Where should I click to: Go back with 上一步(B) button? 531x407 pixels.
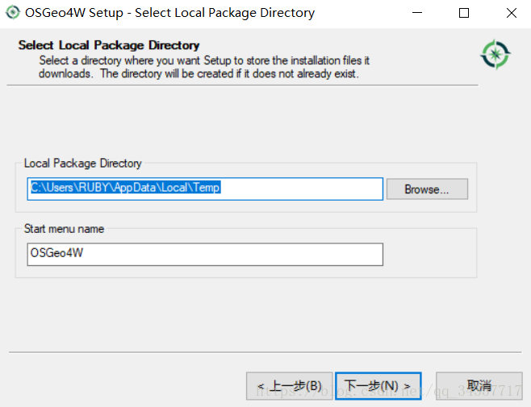pyautogui.click(x=289, y=386)
